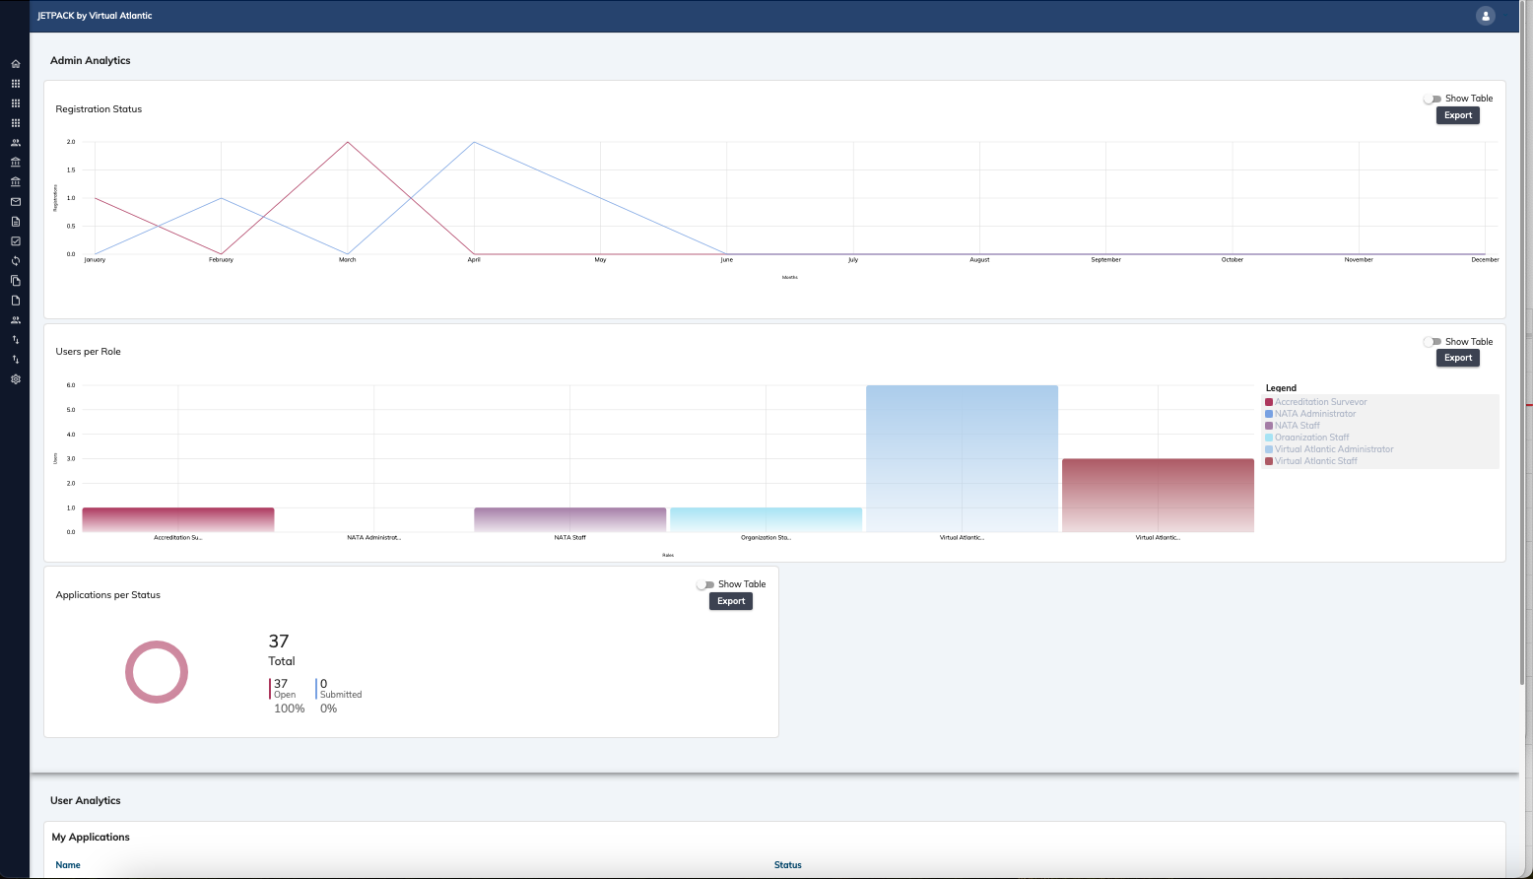1533x879 pixels.
Task: Click swap arrows icon directly below second people icon
Action: 16,340
